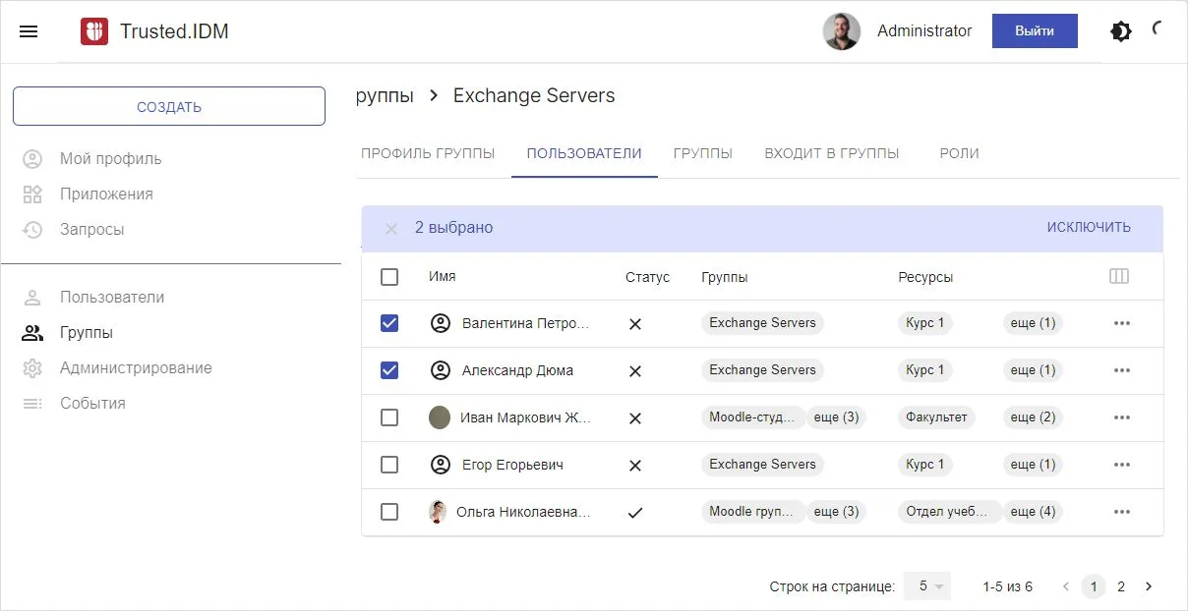1188x611 pixels.
Task: Click the Trusted.IDM logo icon
Action: point(94,31)
